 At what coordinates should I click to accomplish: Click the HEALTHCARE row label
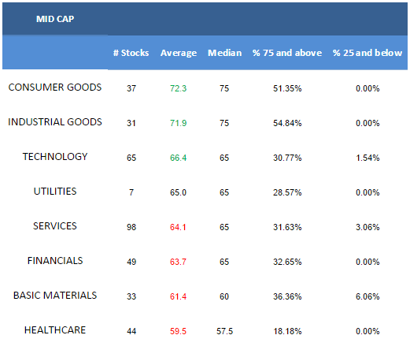point(55,330)
